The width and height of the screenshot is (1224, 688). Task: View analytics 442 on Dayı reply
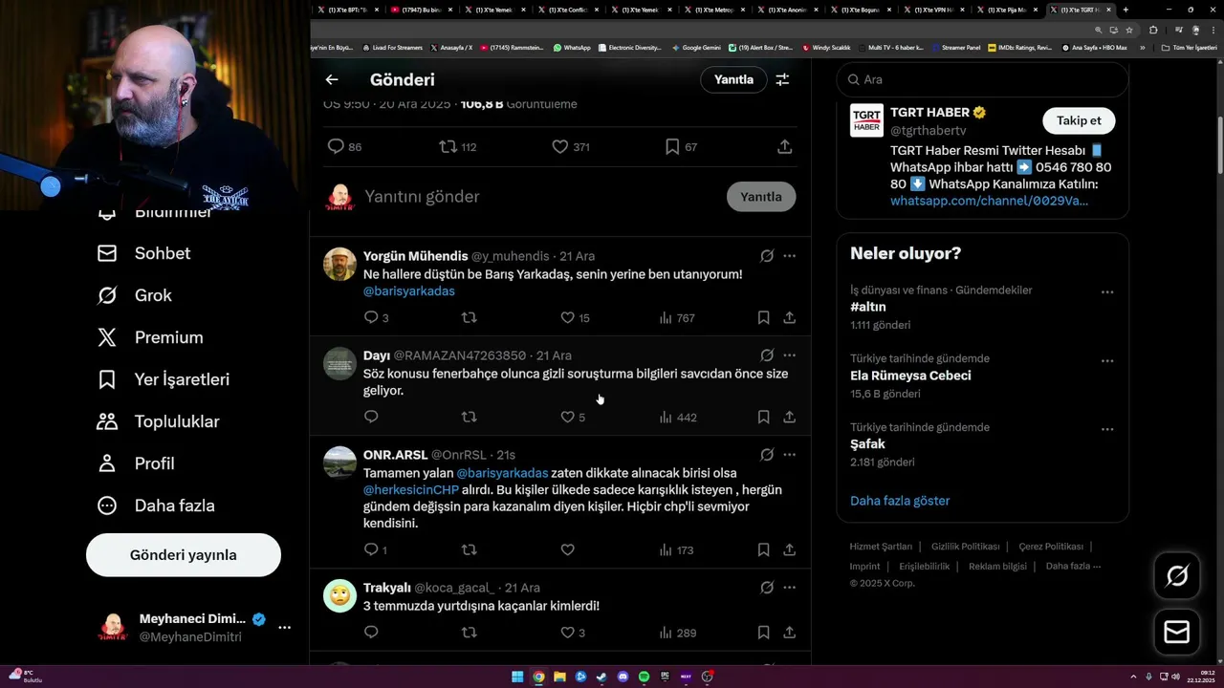(677, 418)
